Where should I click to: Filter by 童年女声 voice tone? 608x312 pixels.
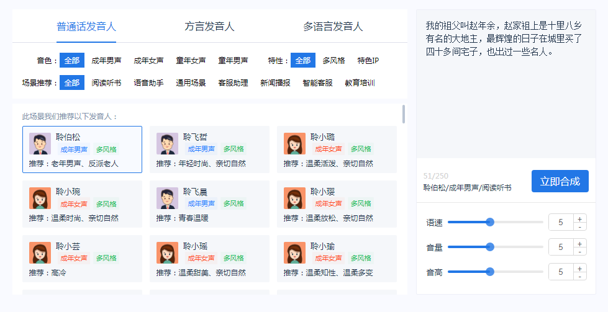tap(191, 61)
